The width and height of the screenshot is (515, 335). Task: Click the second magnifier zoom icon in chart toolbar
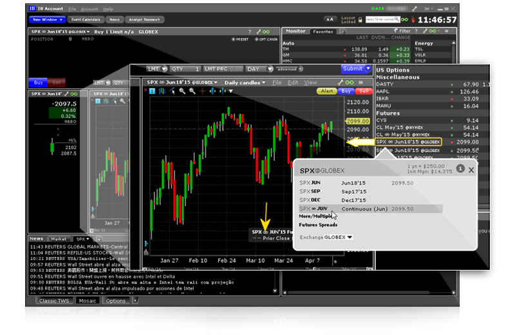click(192, 91)
